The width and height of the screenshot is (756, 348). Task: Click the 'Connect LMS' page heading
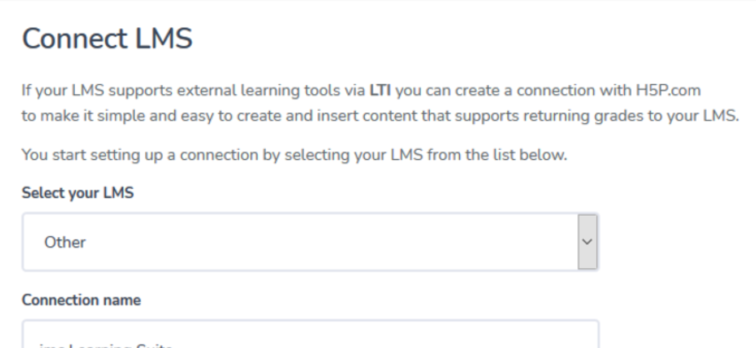[x=107, y=40]
